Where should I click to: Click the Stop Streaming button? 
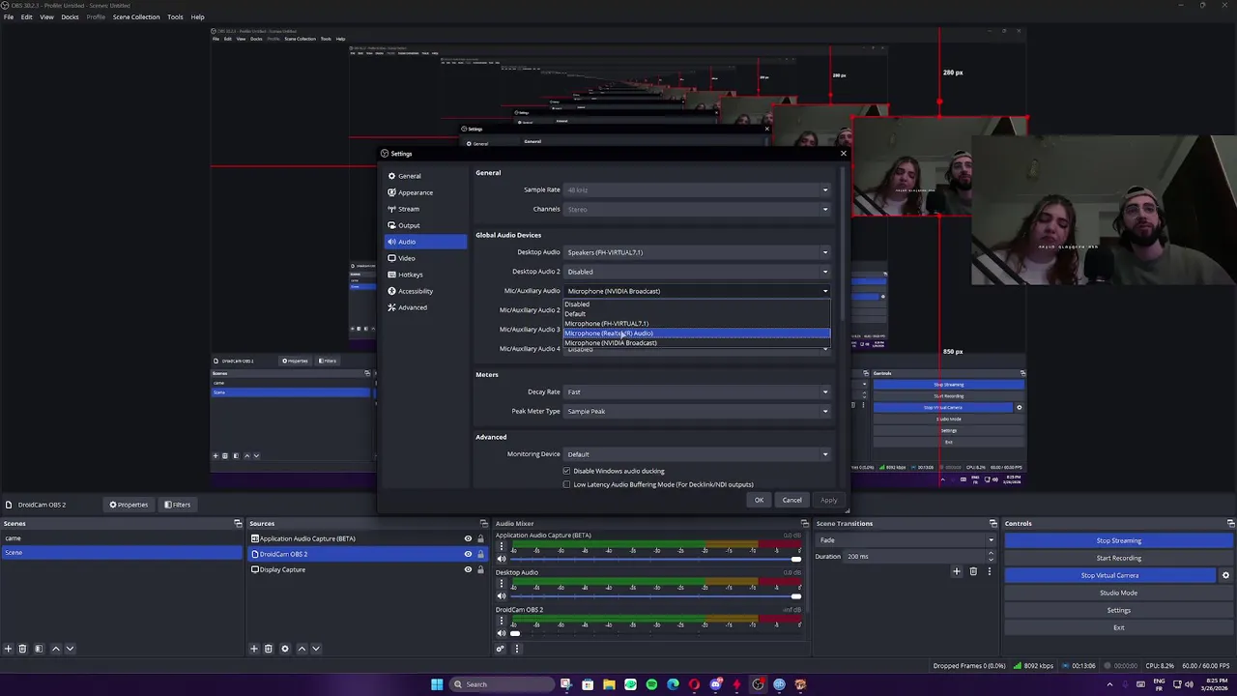point(1118,540)
